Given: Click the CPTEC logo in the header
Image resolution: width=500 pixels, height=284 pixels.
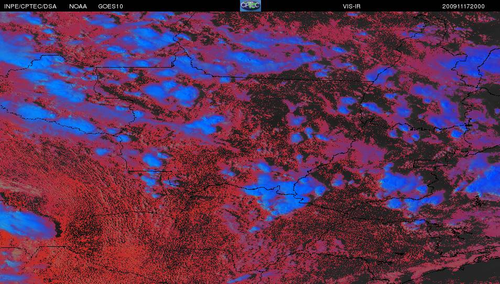Looking at the screenshot, I should click(250, 6).
